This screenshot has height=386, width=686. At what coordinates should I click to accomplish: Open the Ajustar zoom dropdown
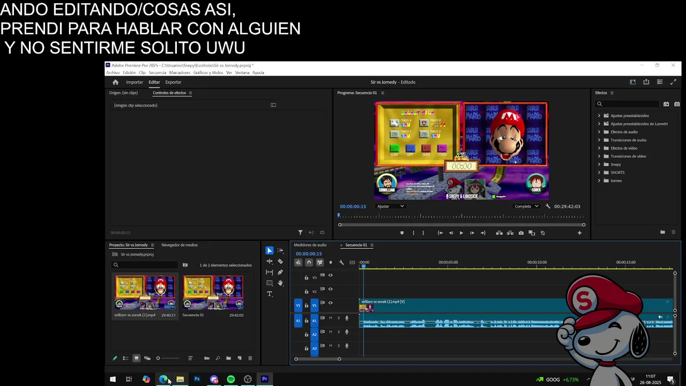pos(390,206)
